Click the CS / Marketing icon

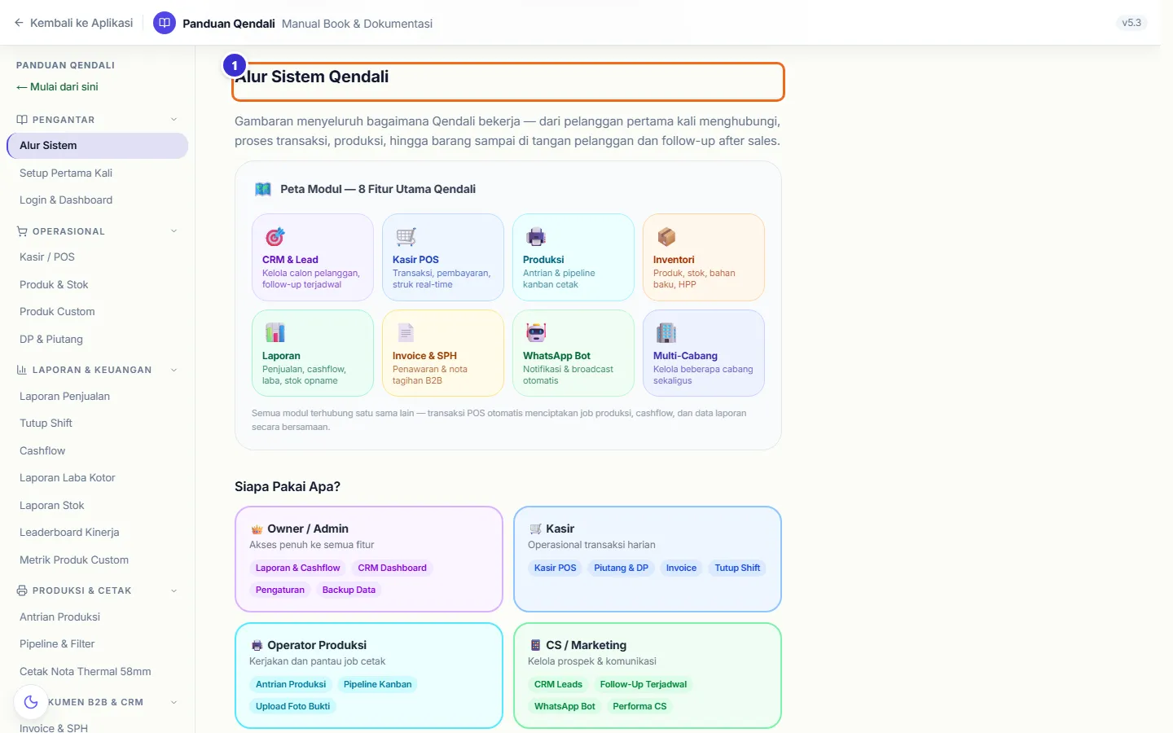pyautogui.click(x=535, y=645)
